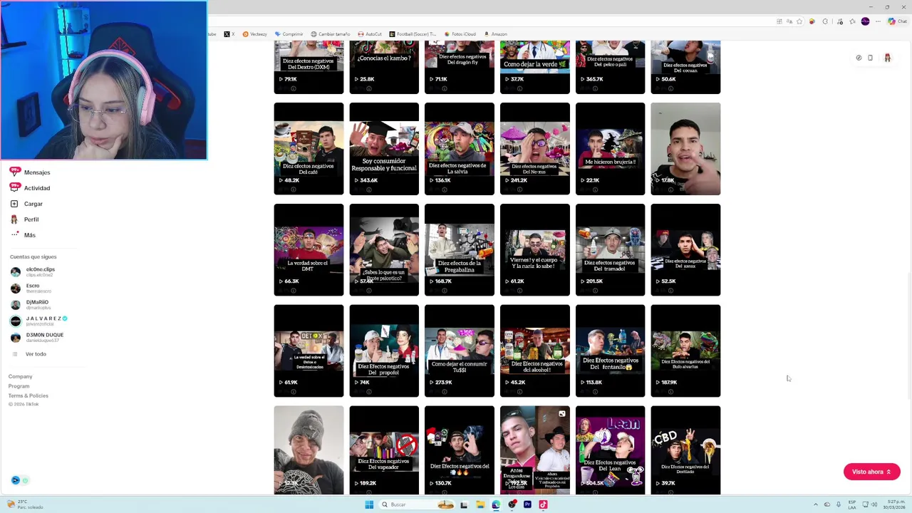This screenshot has height=513, width=912.
Task: Open Mensajes inbox icon in sidebar
Action: coord(14,172)
